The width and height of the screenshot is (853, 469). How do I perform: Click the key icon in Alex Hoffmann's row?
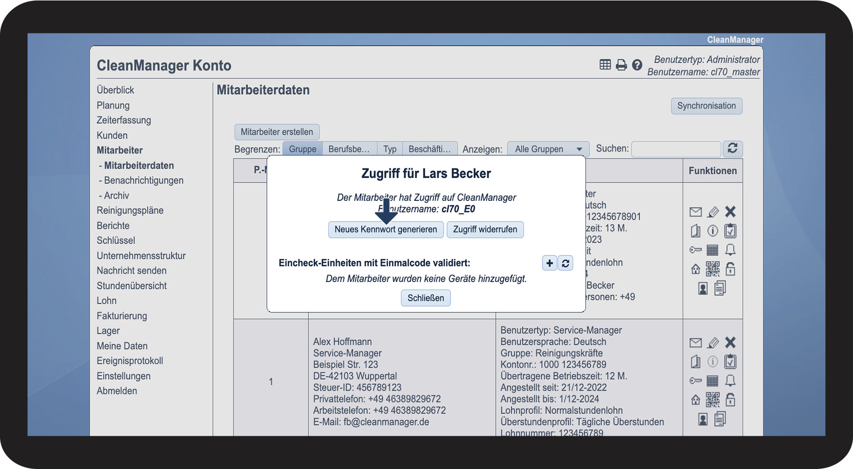696,381
